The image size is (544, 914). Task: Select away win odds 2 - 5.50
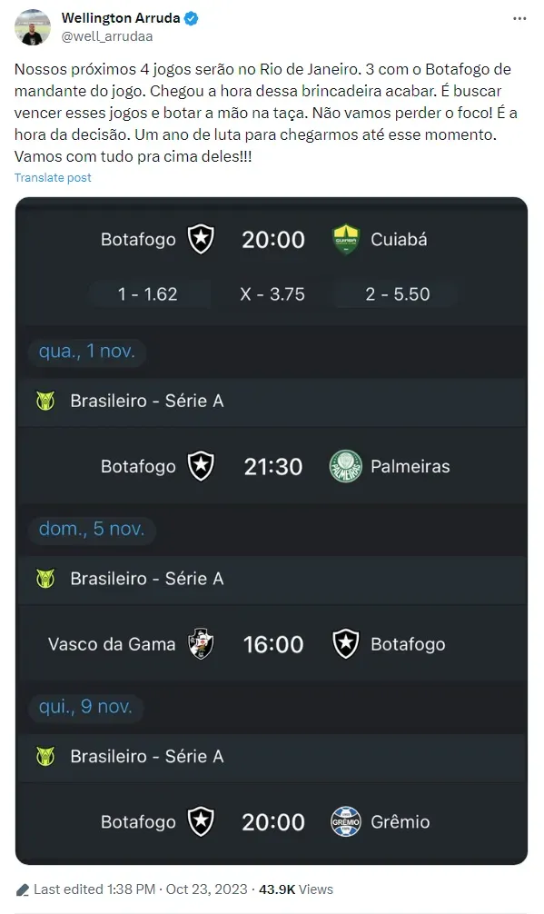pos(398,294)
